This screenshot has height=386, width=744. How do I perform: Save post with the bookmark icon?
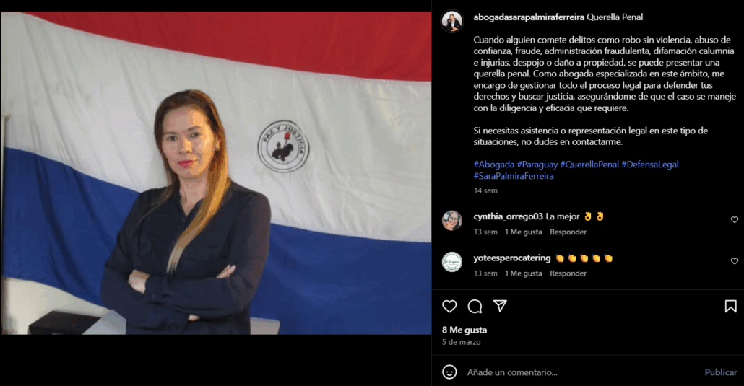731,307
